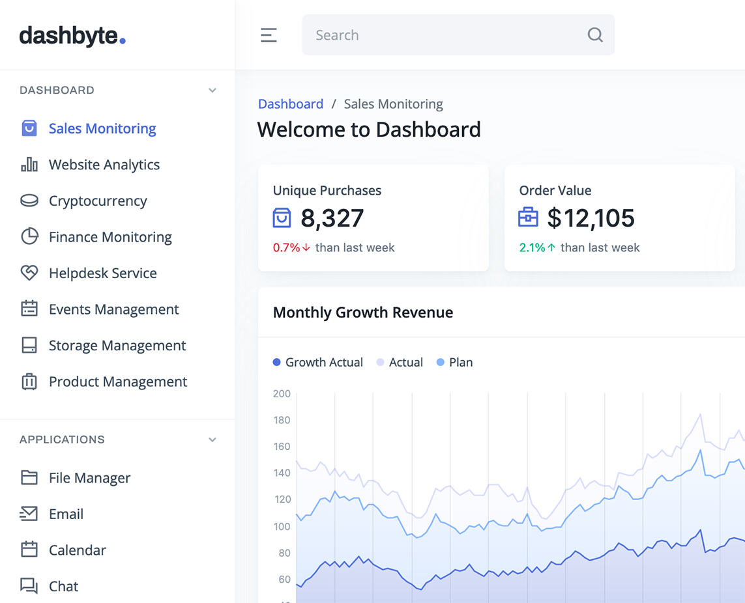Click the dashbyte logo
The image size is (745, 603).
(x=72, y=35)
